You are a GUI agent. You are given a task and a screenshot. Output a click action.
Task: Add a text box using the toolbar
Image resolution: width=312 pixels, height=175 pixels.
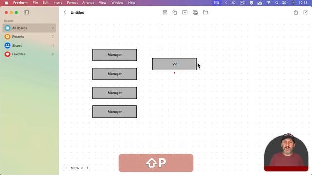point(185,12)
